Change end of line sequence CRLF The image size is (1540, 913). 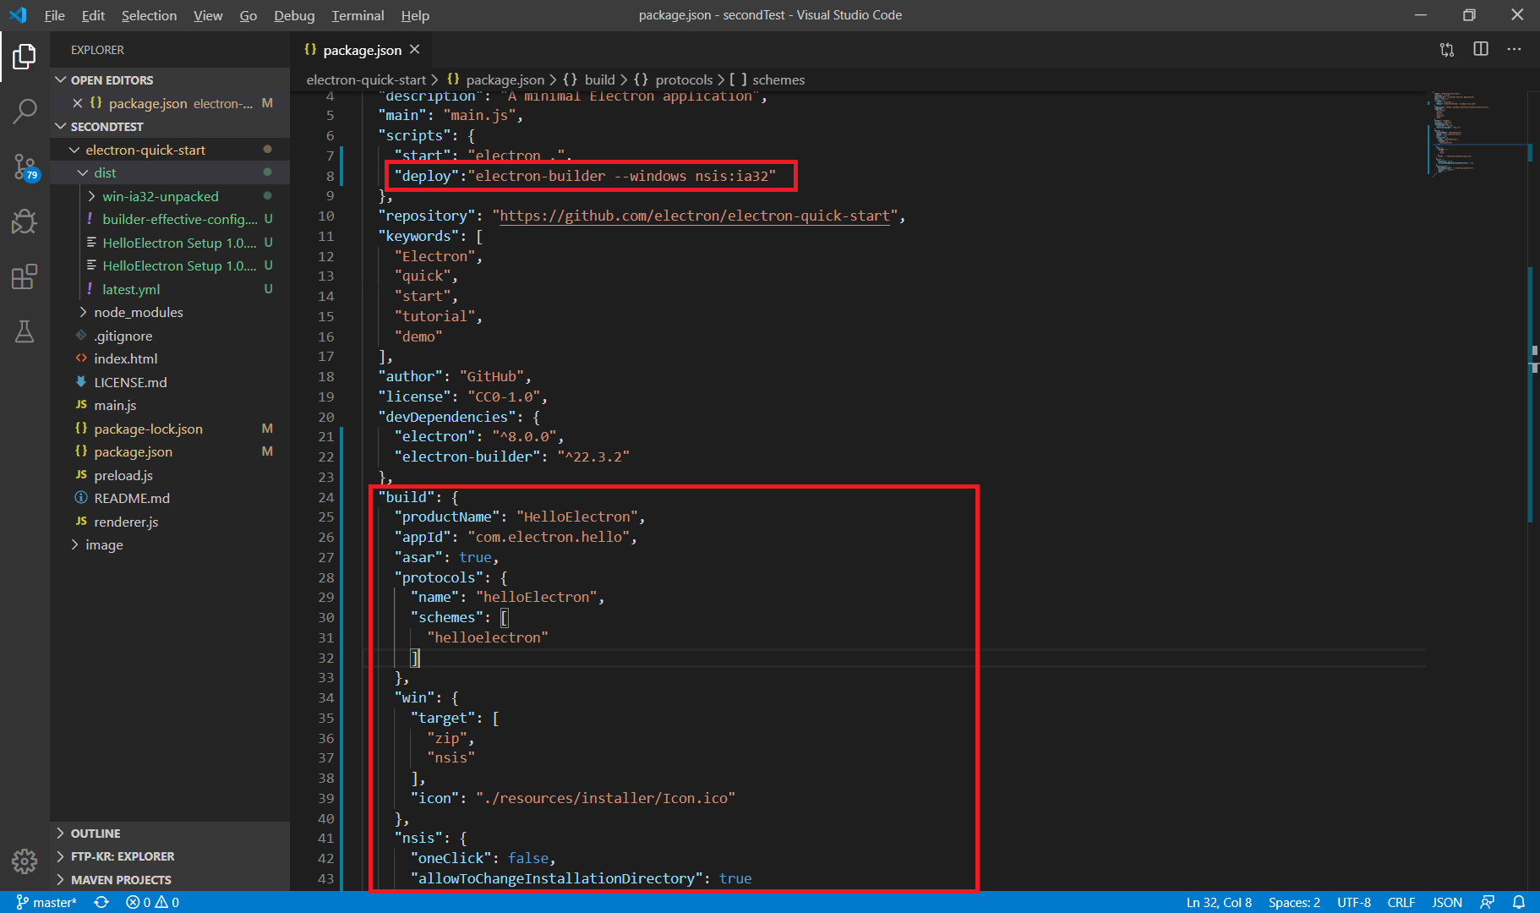tap(1401, 902)
